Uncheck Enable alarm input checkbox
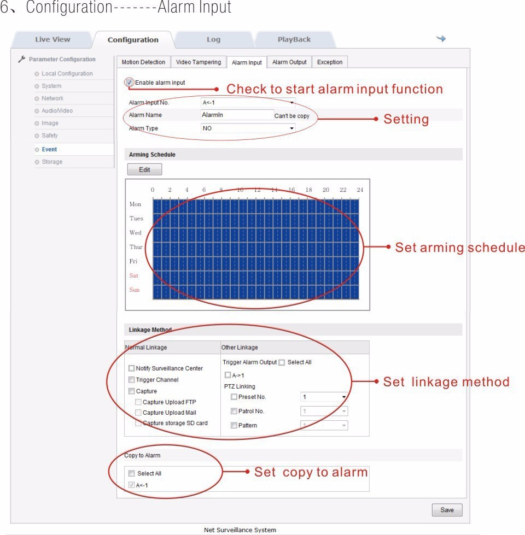 coord(129,83)
